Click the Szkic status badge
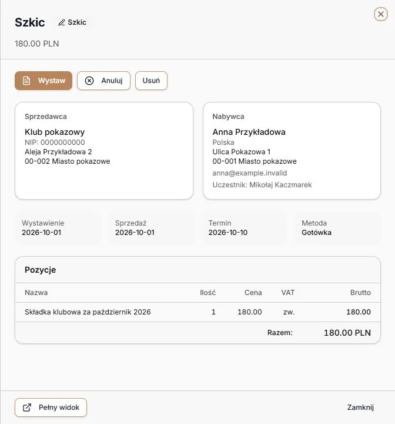This screenshot has width=395, height=424. (x=73, y=22)
